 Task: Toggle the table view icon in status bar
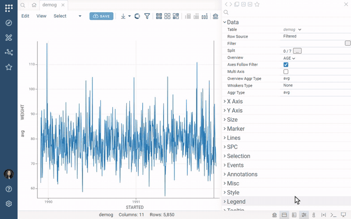[x=284, y=215]
